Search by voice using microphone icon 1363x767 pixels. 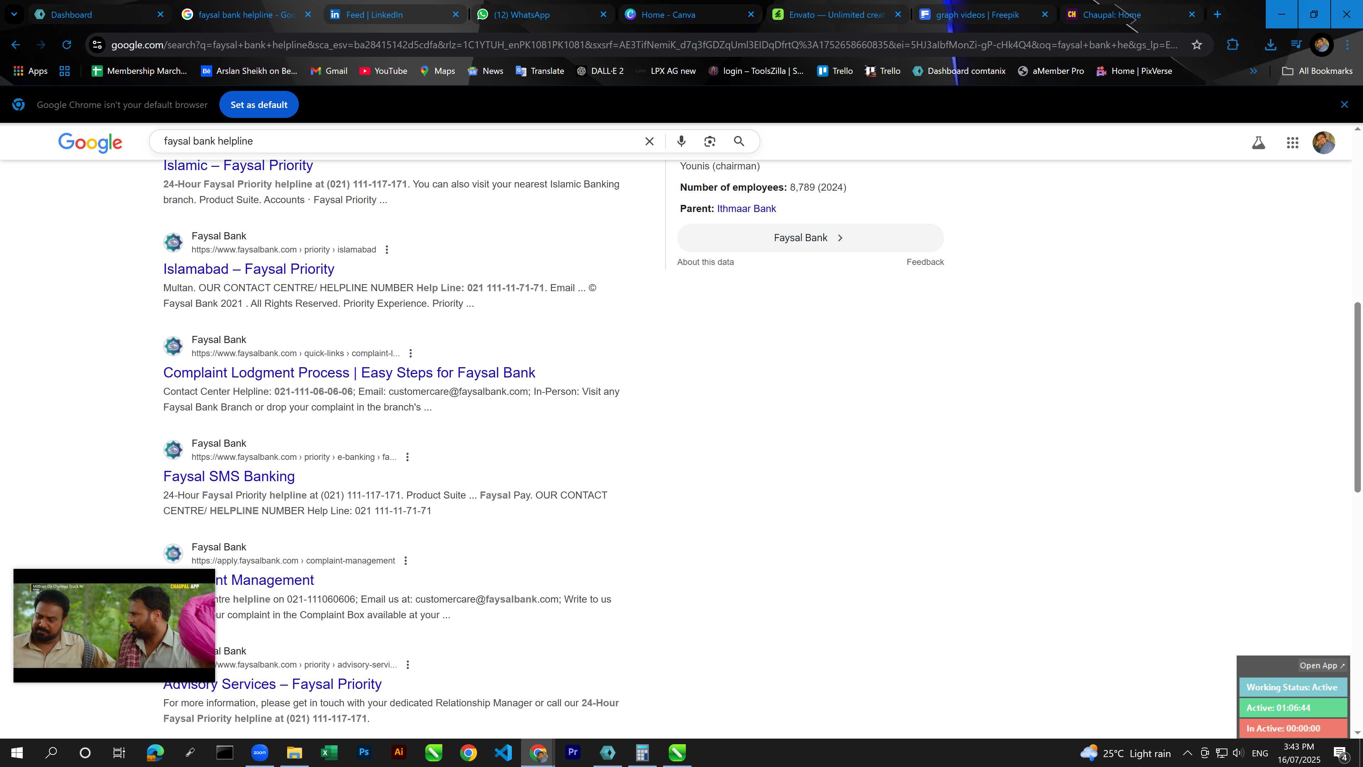[x=681, y=141]
